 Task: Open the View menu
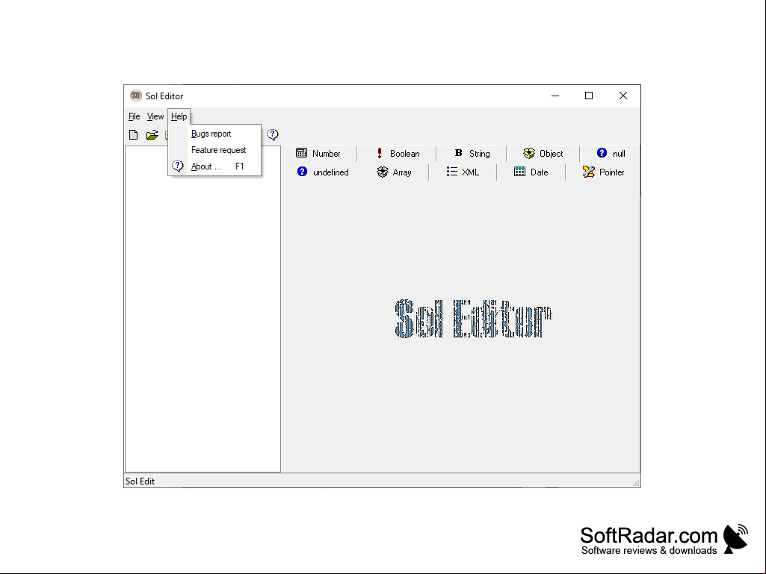(x=155, y=116)
